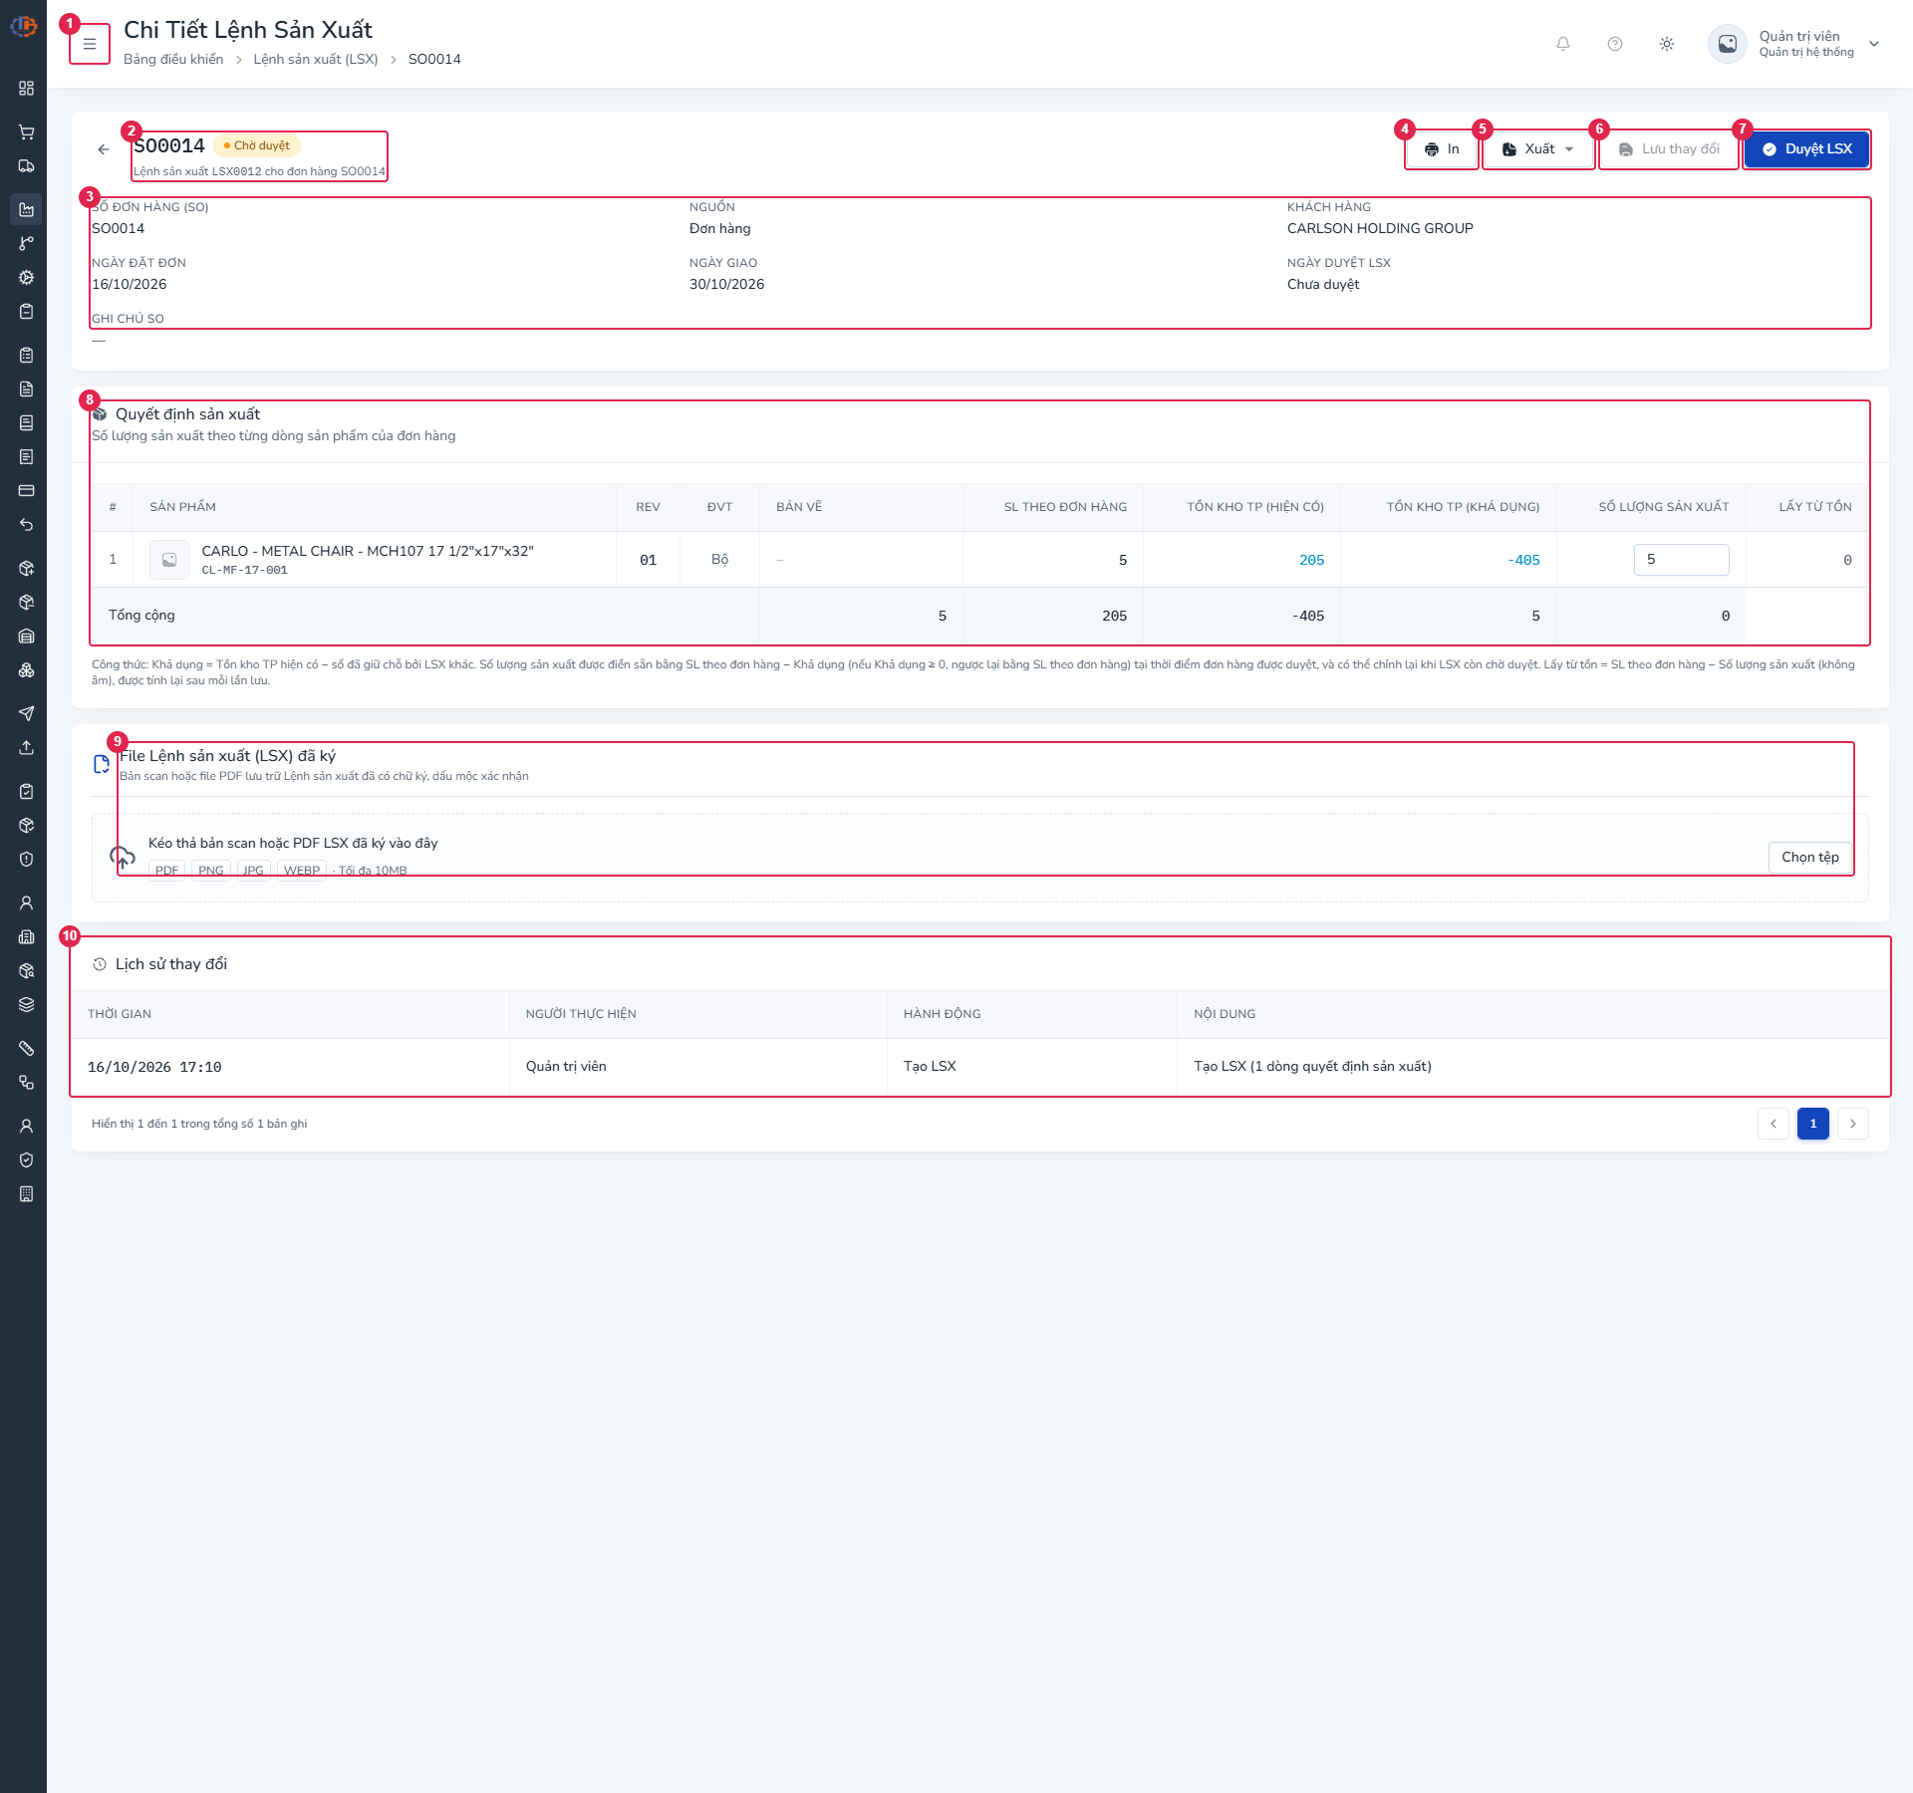Open the git-branch routing sidebar icon
1913x1793 pixels.
(x=27, y=244)
